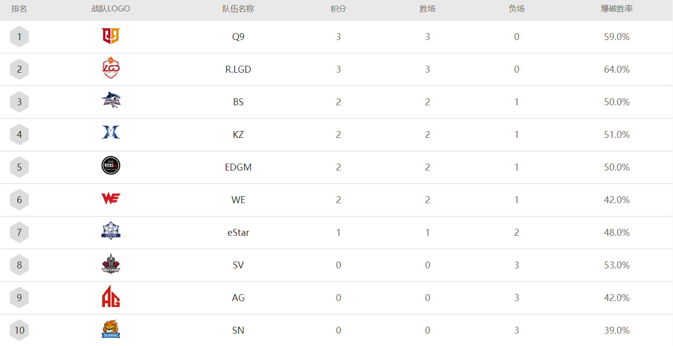Click the 胜场 column header
Viewport: 673px width, 346px height.
(428, 9)
